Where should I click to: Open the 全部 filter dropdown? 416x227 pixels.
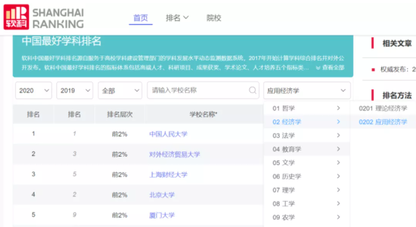(x=120, y=90)
